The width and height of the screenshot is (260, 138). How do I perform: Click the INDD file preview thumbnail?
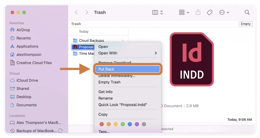point(192,59)
